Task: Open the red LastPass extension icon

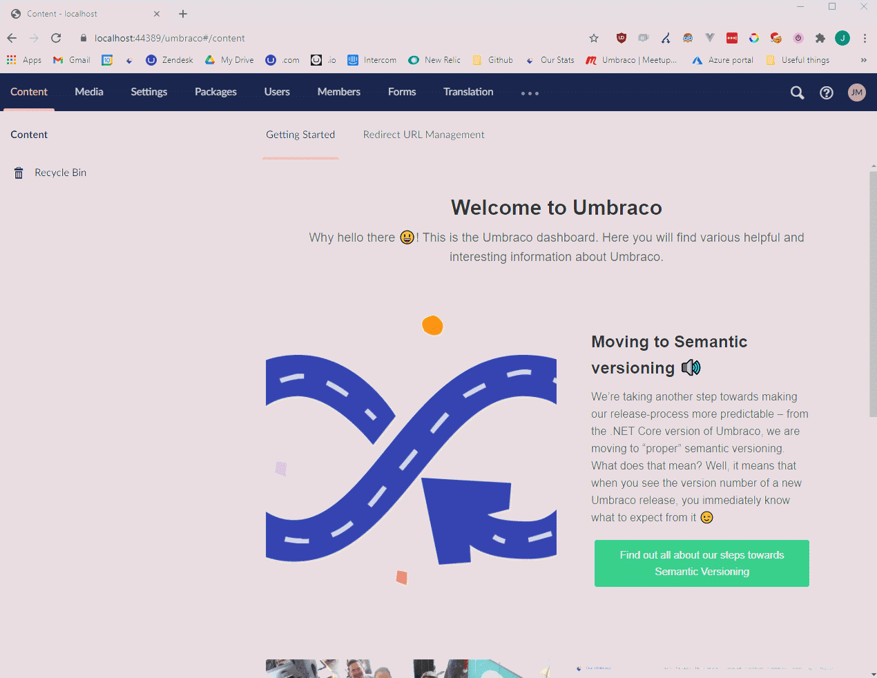Action: [x=732, y=38]
